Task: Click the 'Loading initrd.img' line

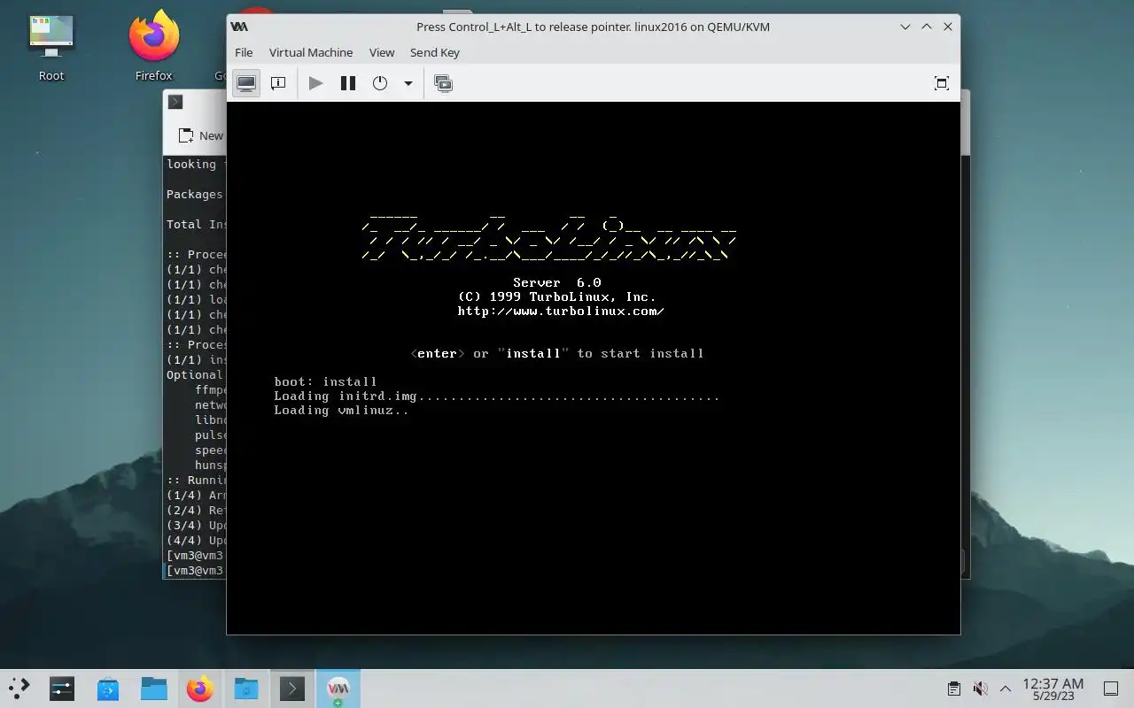Action: click(496, 396)
